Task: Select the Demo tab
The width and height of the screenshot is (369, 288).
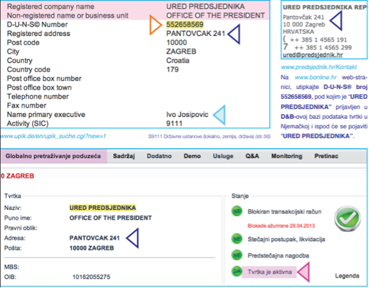Action: 192,156
